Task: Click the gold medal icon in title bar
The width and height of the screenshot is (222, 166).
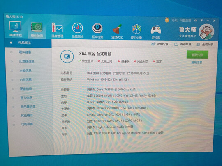Action: pyautogui.click(x=167, y=20)
